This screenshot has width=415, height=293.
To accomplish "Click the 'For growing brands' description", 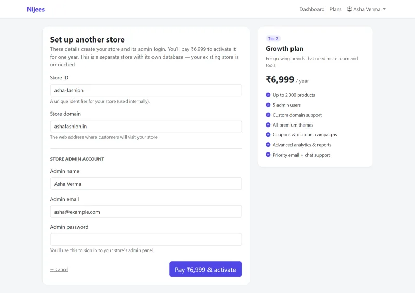I will (x=312, y=62).
